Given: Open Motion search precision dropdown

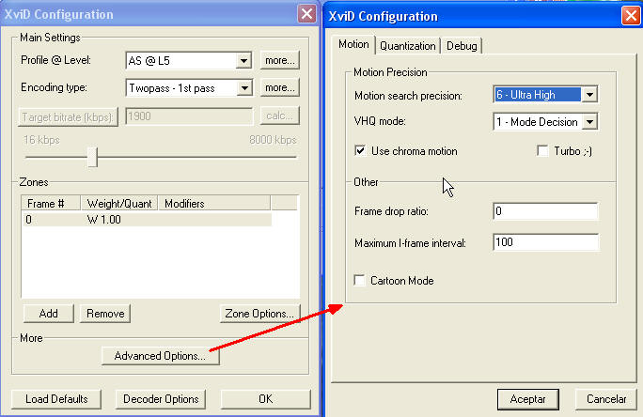Looking at the screenshot, I should 589,95.
